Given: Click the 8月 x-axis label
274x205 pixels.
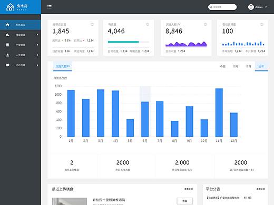Looking at the screenshot, I should (x=174, y=141).
